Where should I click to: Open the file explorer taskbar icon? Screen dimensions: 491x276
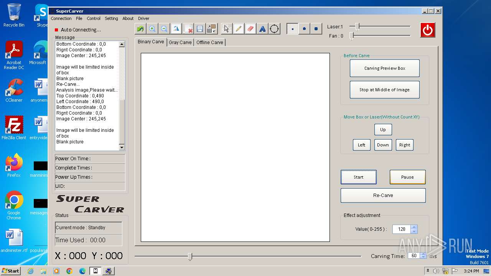(43, 271)
